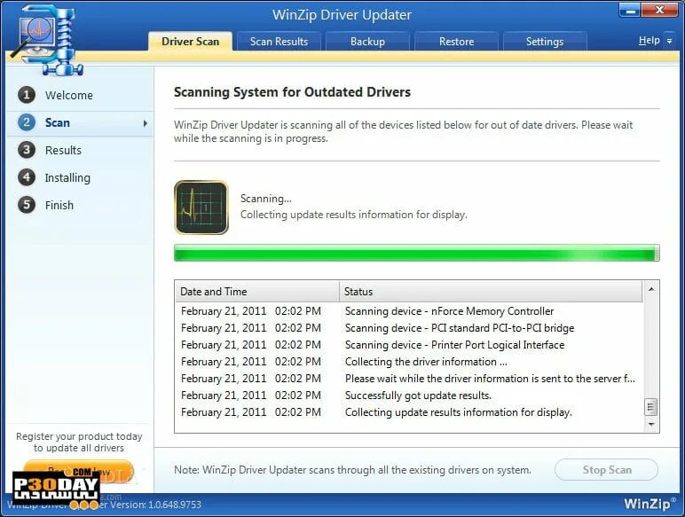This screenshot has height=517, width=685.
Task: Select the Printer Port Logical Interface row
Action: point(409,345)
